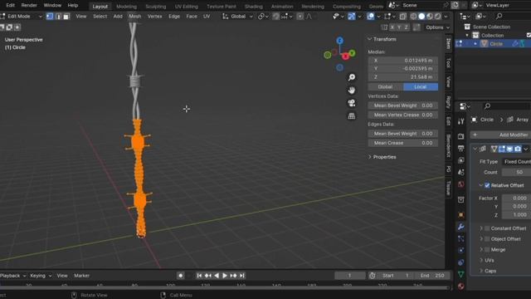The width and height of the screenshot is (531, 299).
Task: Open the Window menu
Action: 52,6
